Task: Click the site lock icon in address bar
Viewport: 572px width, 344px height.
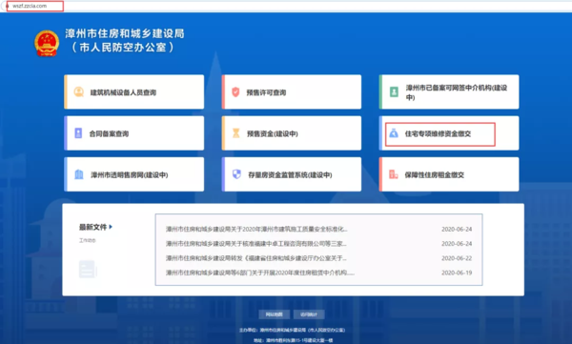Action: coord(7,6)
